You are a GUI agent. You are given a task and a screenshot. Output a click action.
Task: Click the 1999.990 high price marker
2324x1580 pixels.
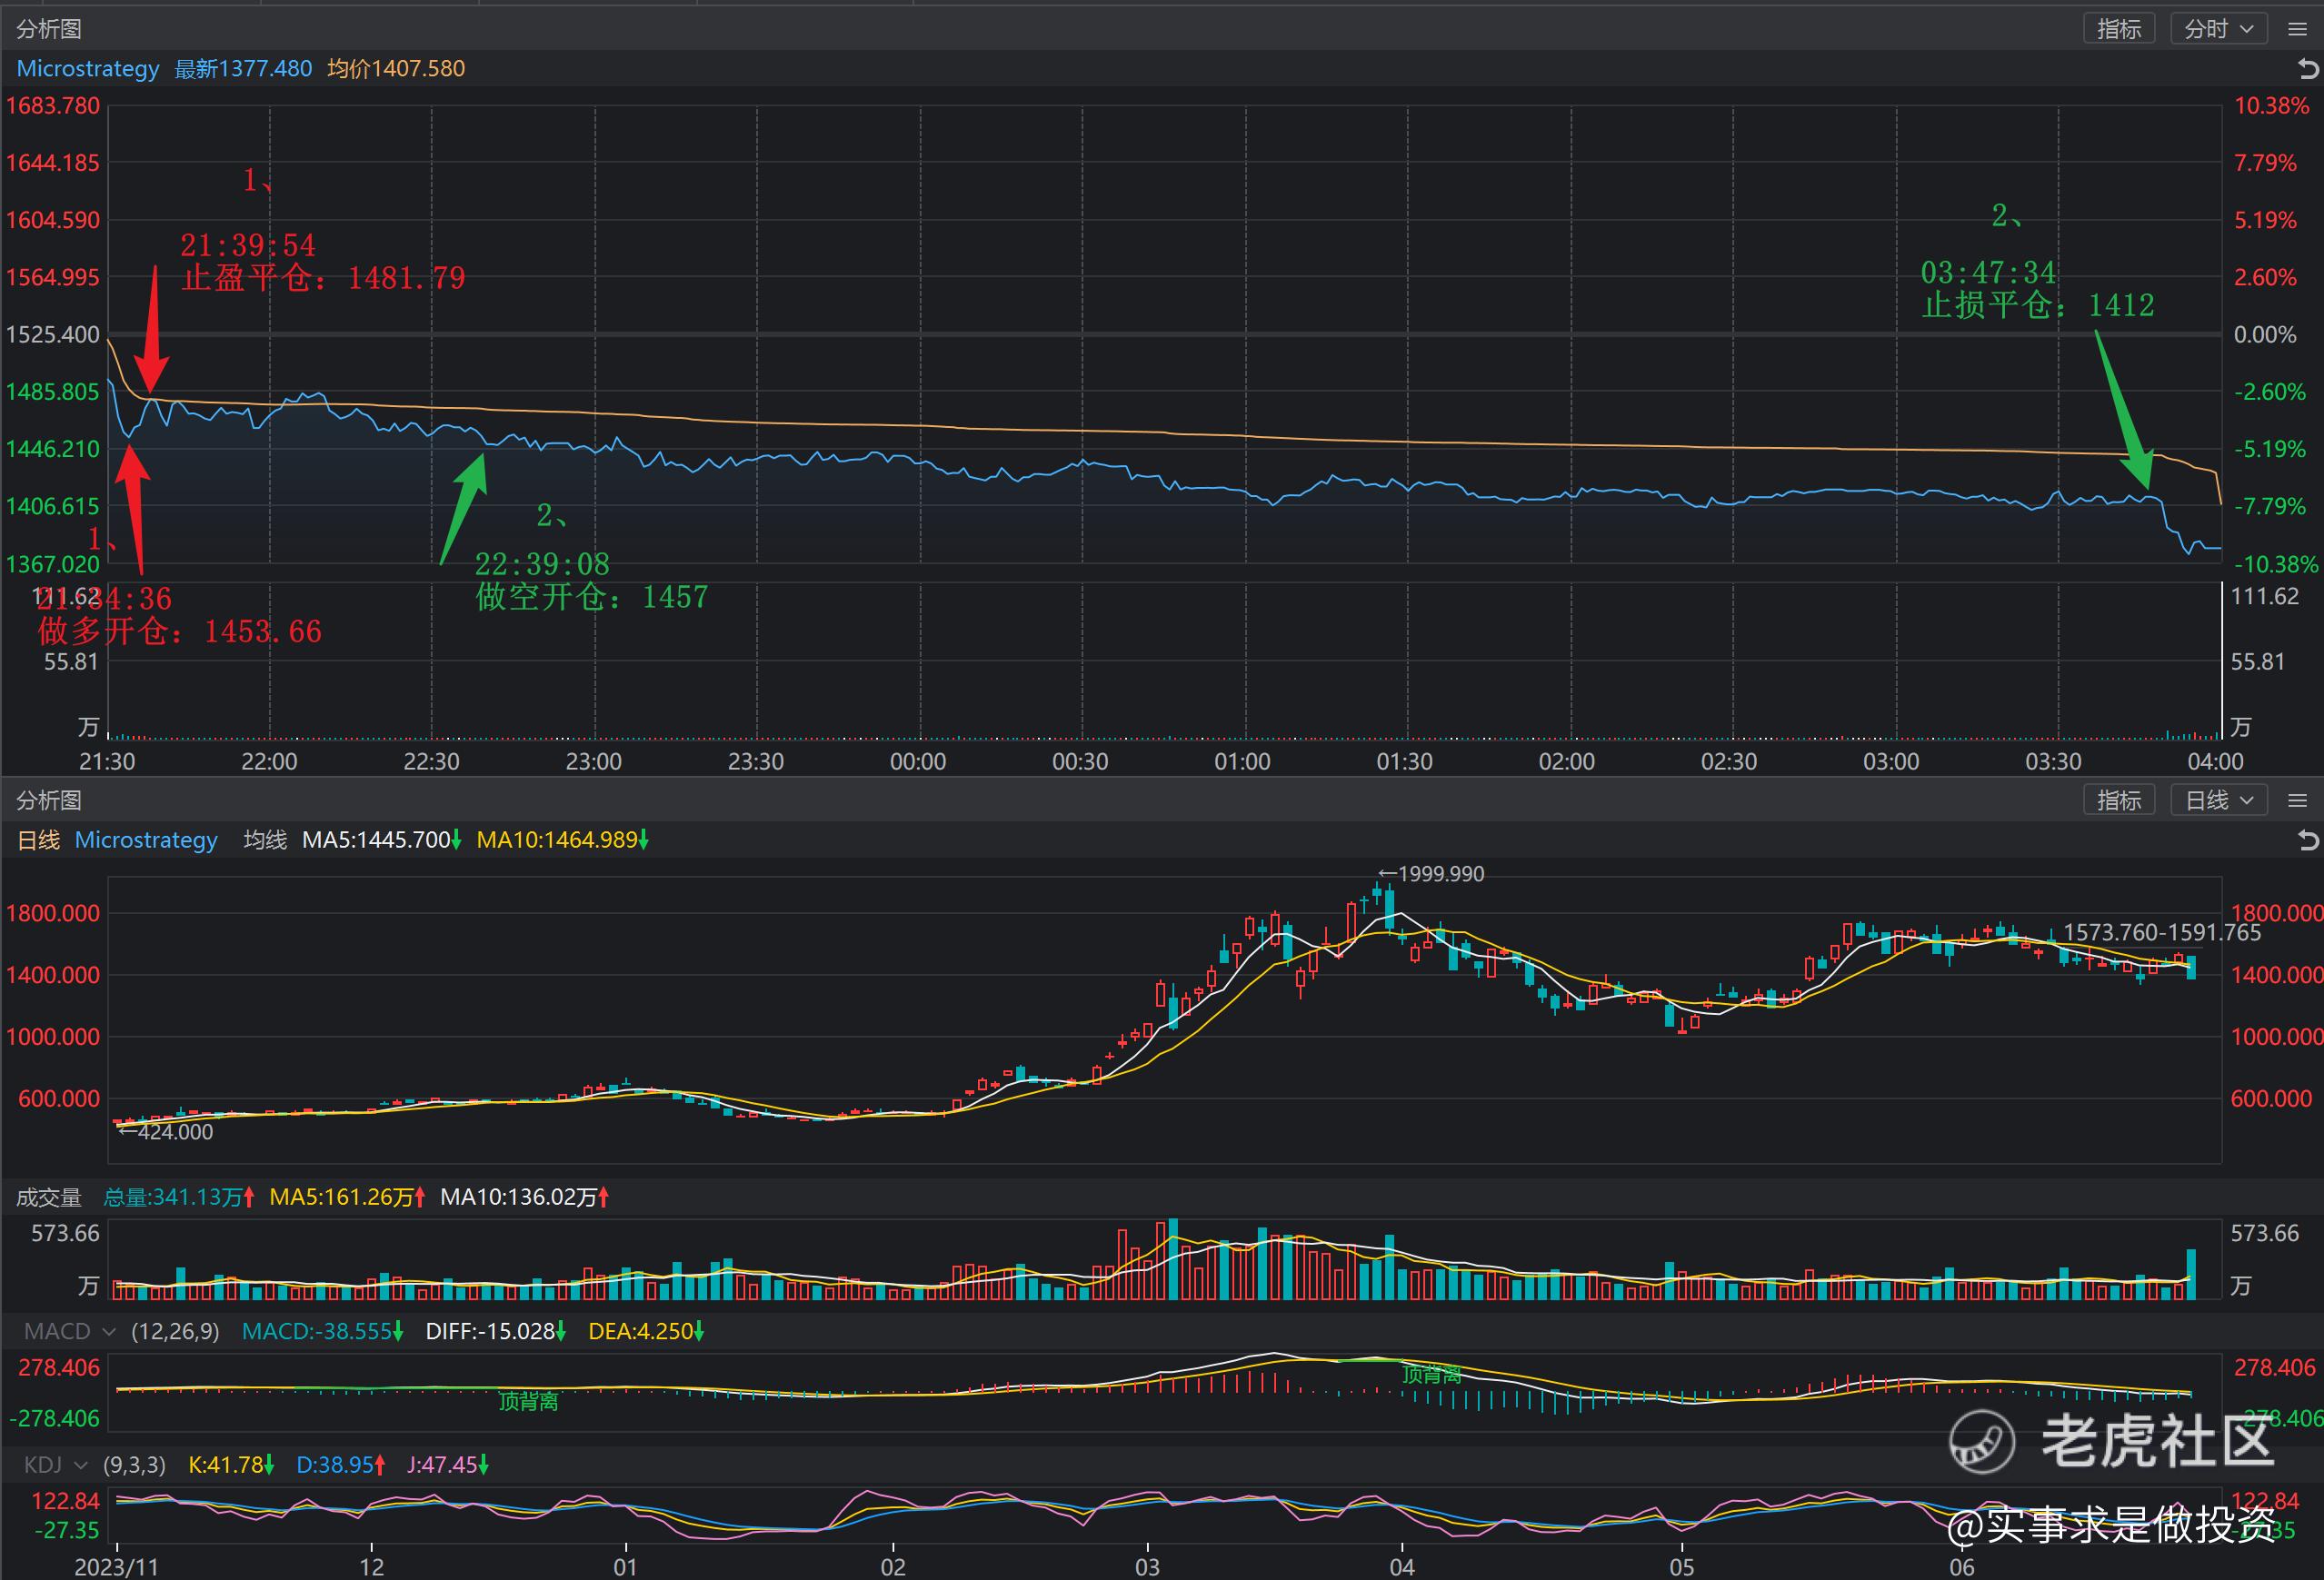click(1432, 874)
